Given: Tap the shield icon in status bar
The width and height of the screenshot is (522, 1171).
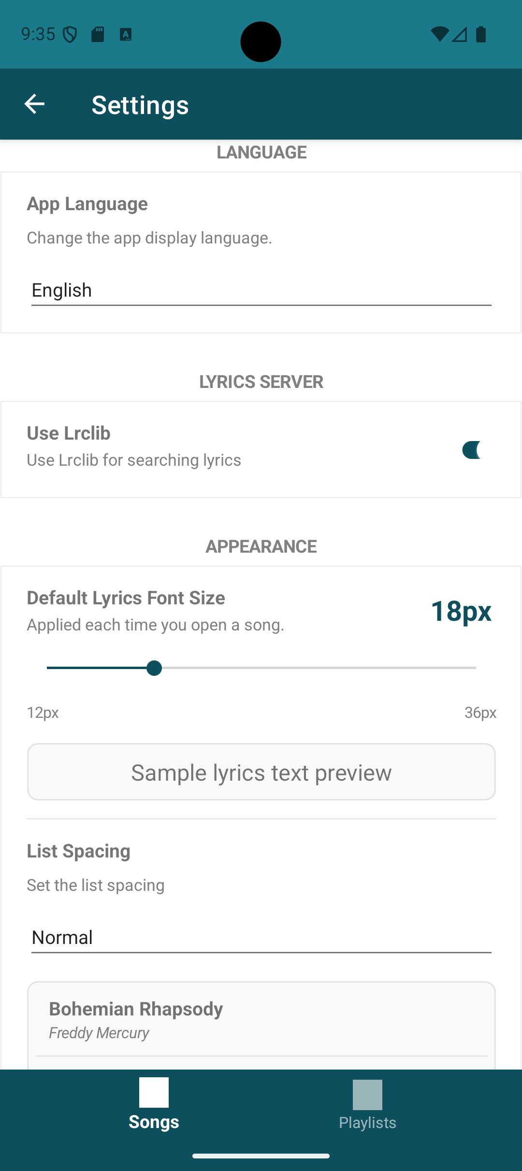Looking at the screenshot, I should [71, 35].
